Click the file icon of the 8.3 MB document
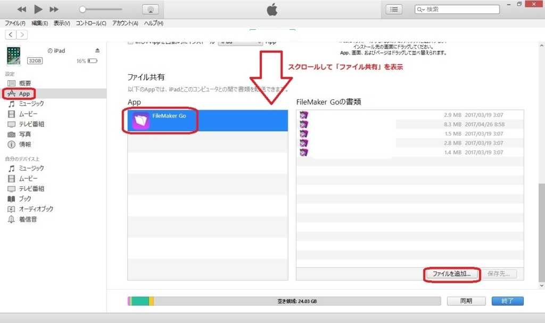This screenshot has width=545, height=323. [304, 124]
